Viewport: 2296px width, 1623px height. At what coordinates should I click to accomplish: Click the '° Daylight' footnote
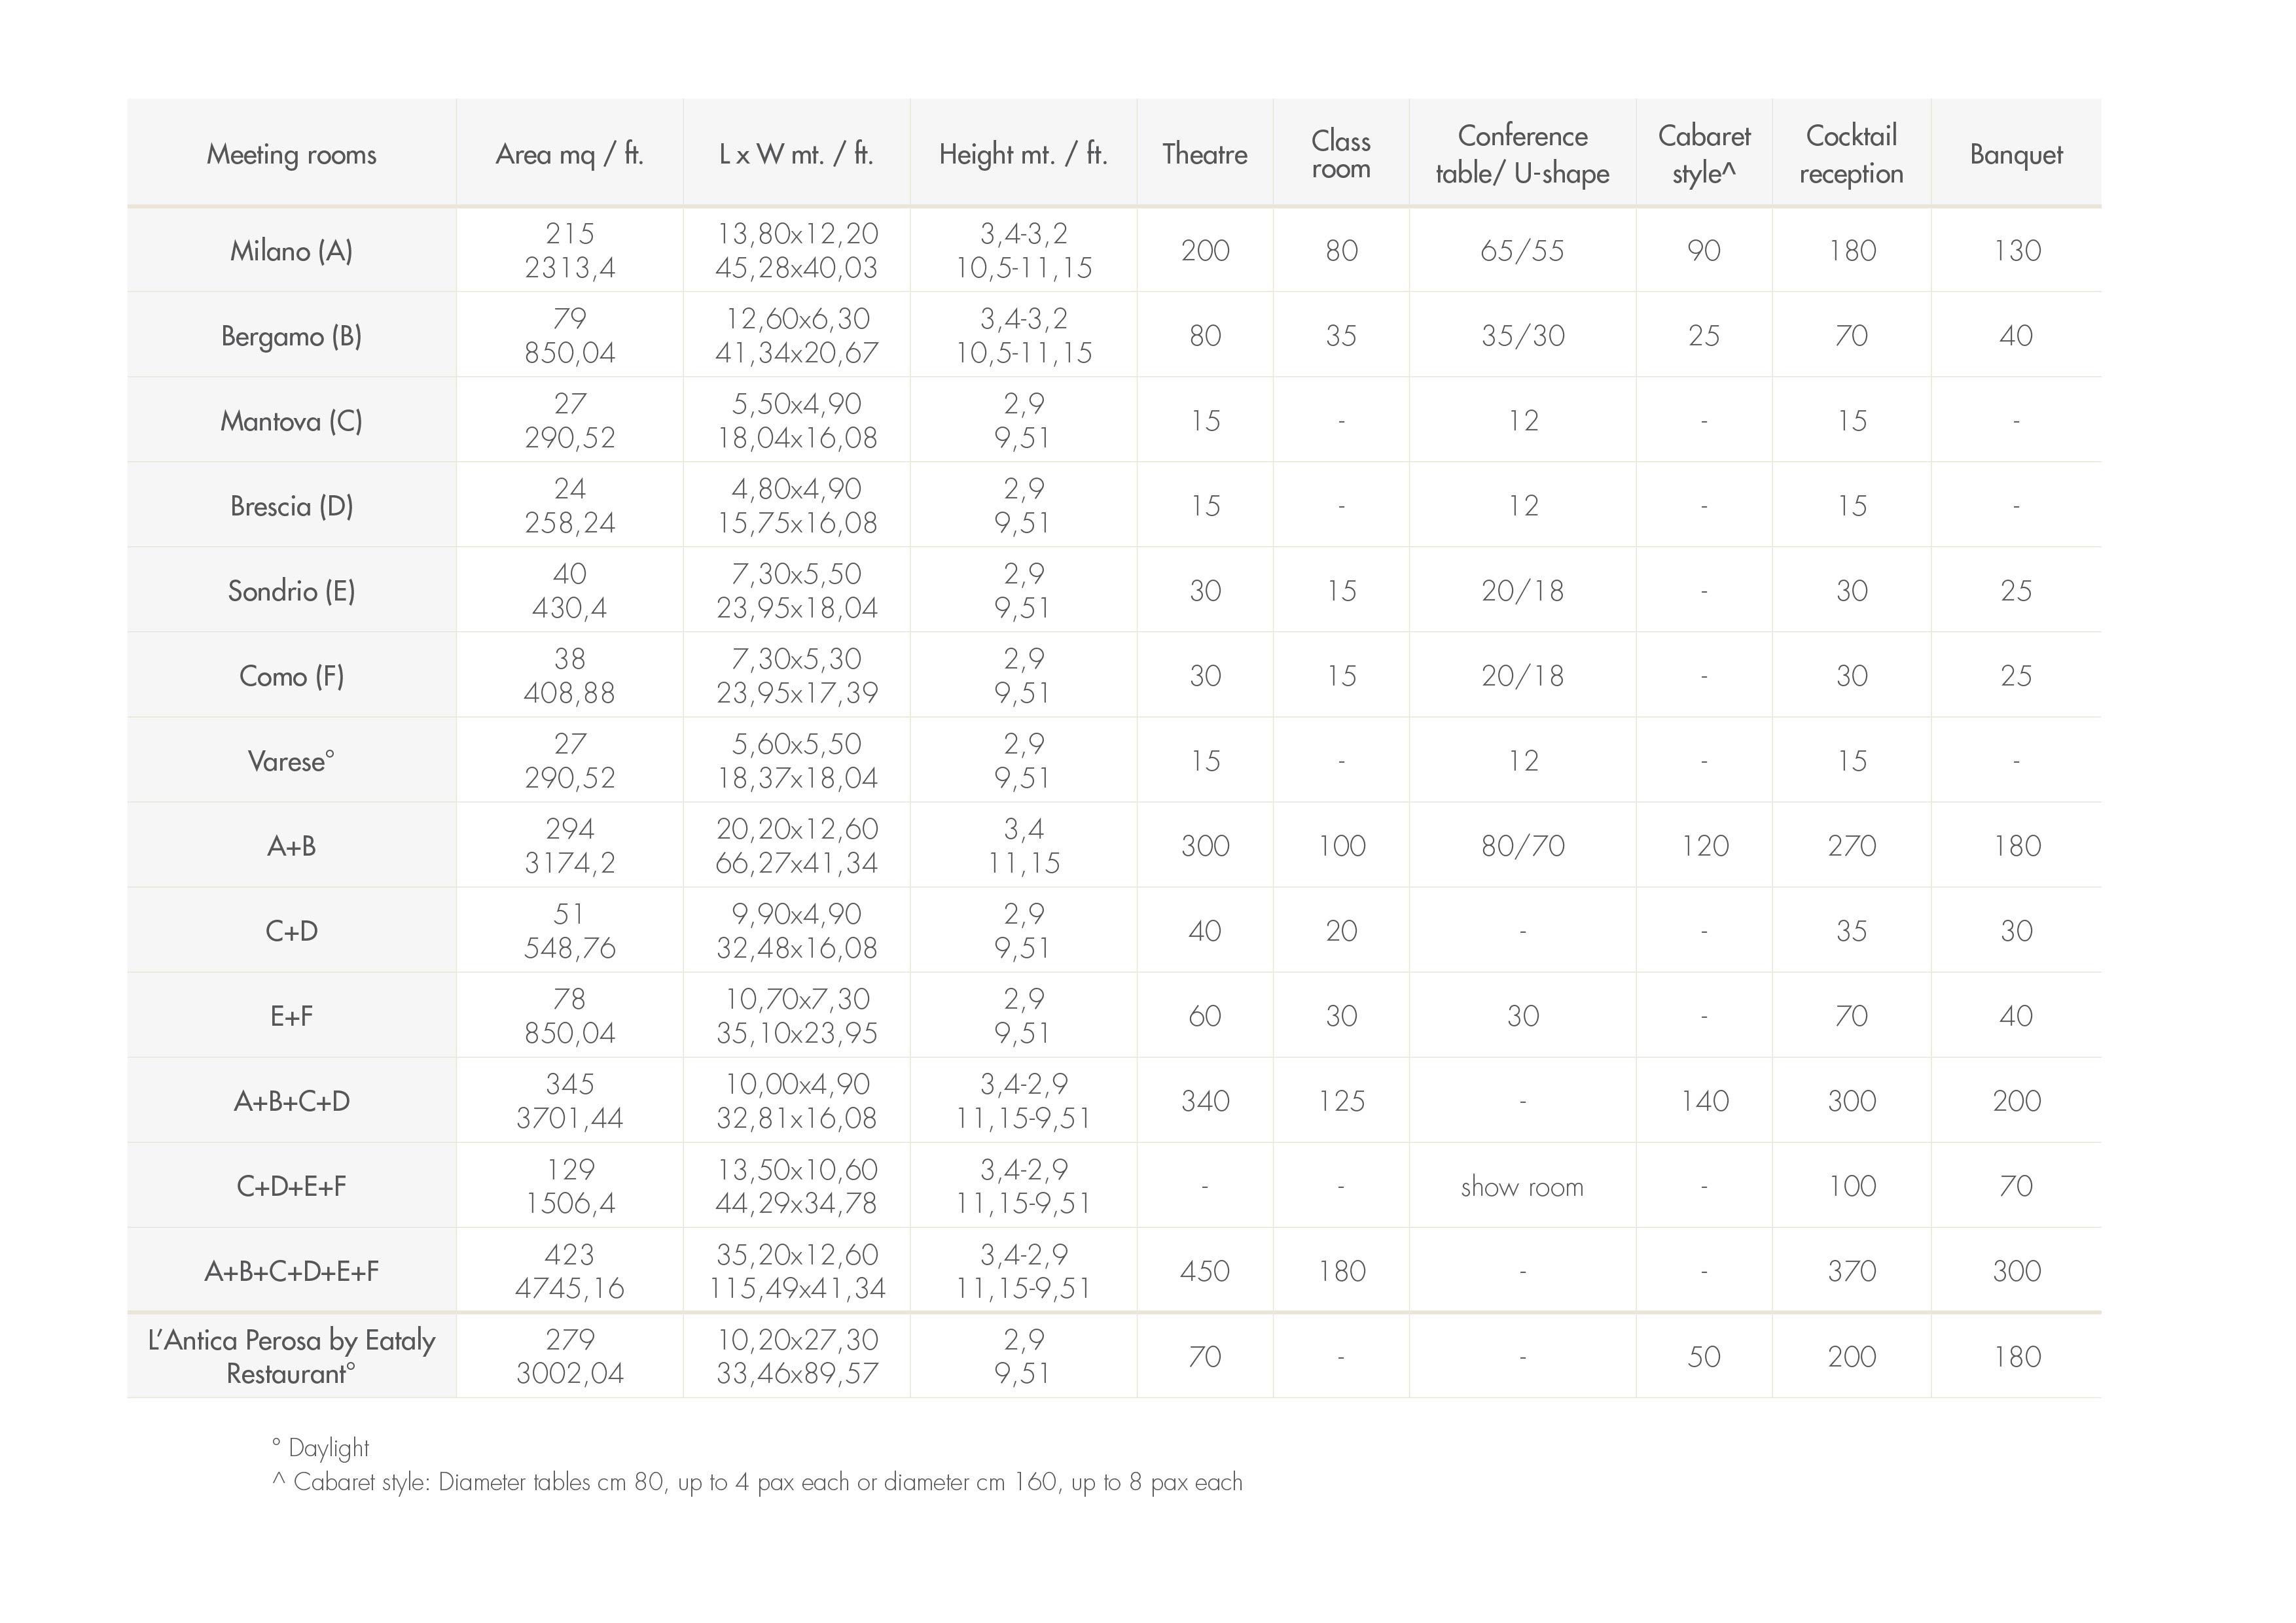click(x=320, y=1448)
